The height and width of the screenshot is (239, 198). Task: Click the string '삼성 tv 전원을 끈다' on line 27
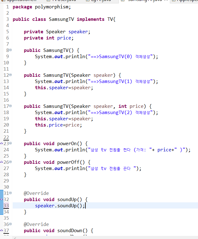[111, 168]
